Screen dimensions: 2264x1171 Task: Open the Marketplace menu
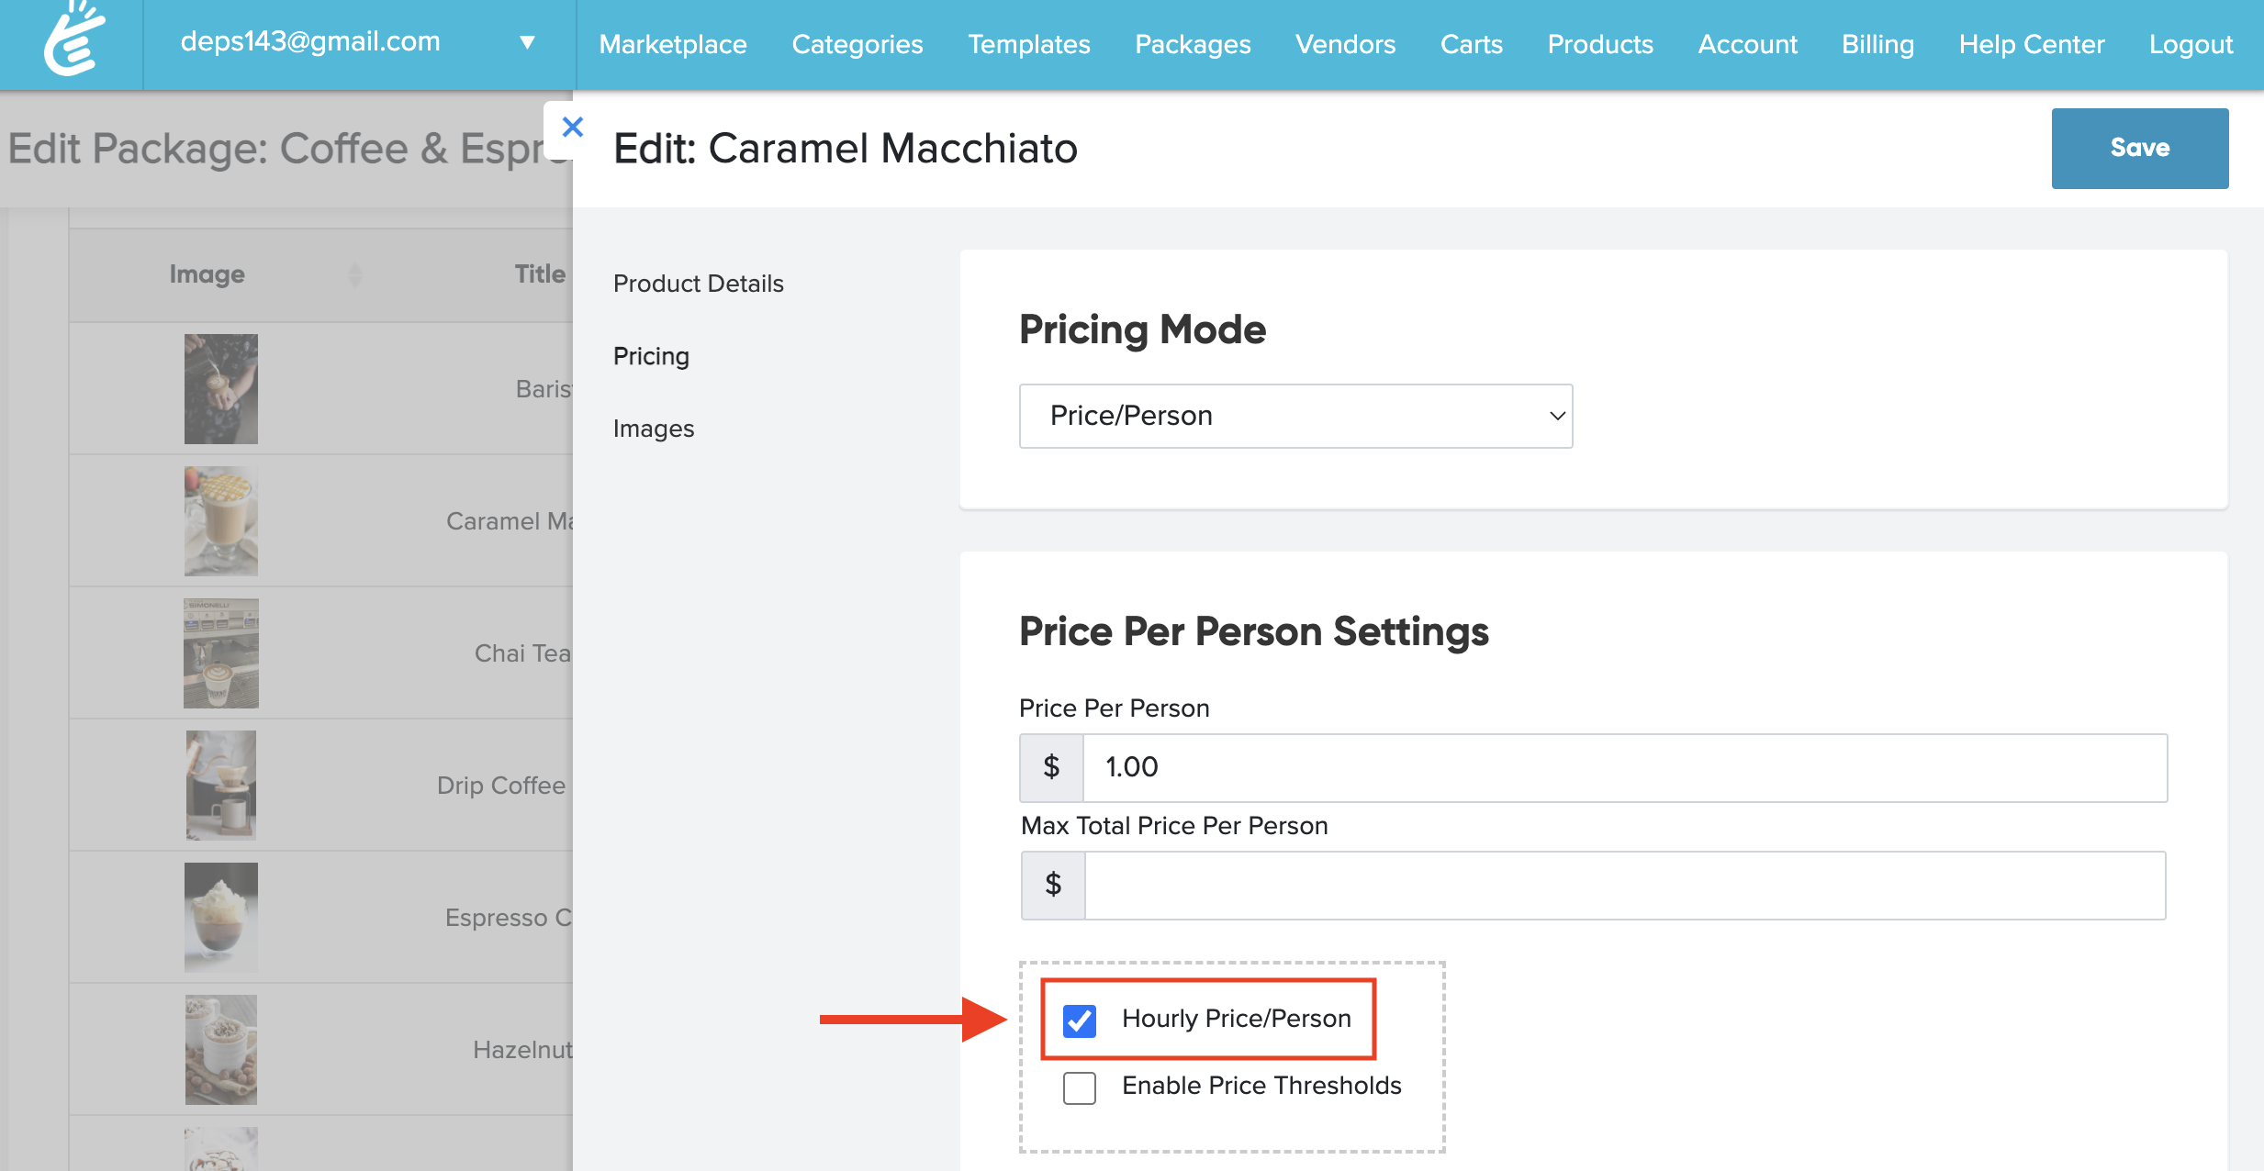672,44
